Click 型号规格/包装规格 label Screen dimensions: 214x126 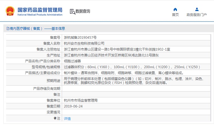click(x=46, y=67)
